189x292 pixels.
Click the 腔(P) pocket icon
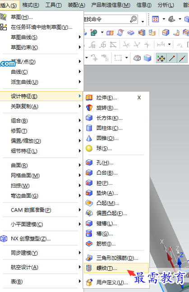[x=89, y=183]
